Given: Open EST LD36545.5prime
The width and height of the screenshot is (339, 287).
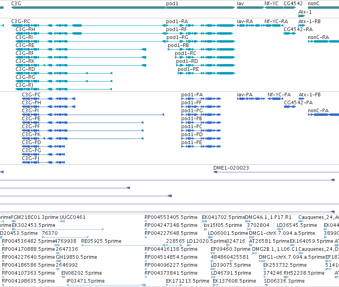Looking at the screenshot, I should (x=297, y=225).
